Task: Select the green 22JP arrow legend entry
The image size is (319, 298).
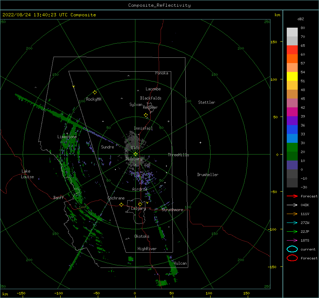Action: [292, 231]
